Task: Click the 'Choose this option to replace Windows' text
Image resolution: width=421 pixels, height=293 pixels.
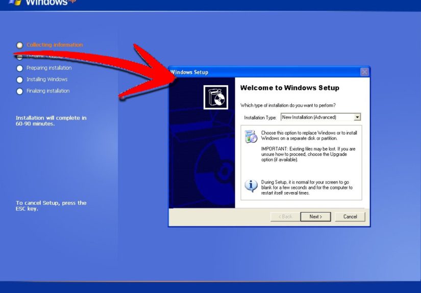Action: pos(309,136)
